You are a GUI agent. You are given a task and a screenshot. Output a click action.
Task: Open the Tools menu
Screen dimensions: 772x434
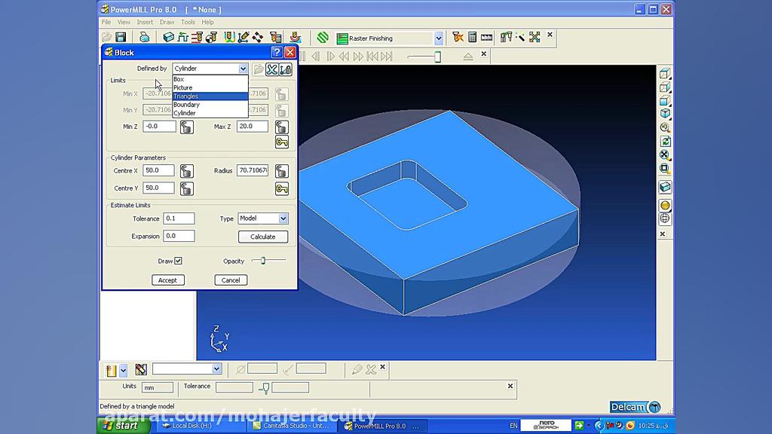188,23
